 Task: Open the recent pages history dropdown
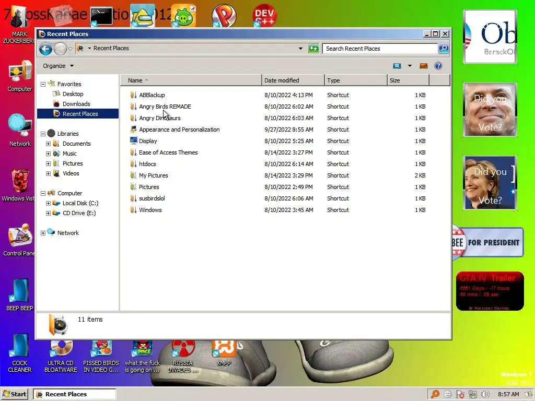pyautogui.click(x=70, y=49)
